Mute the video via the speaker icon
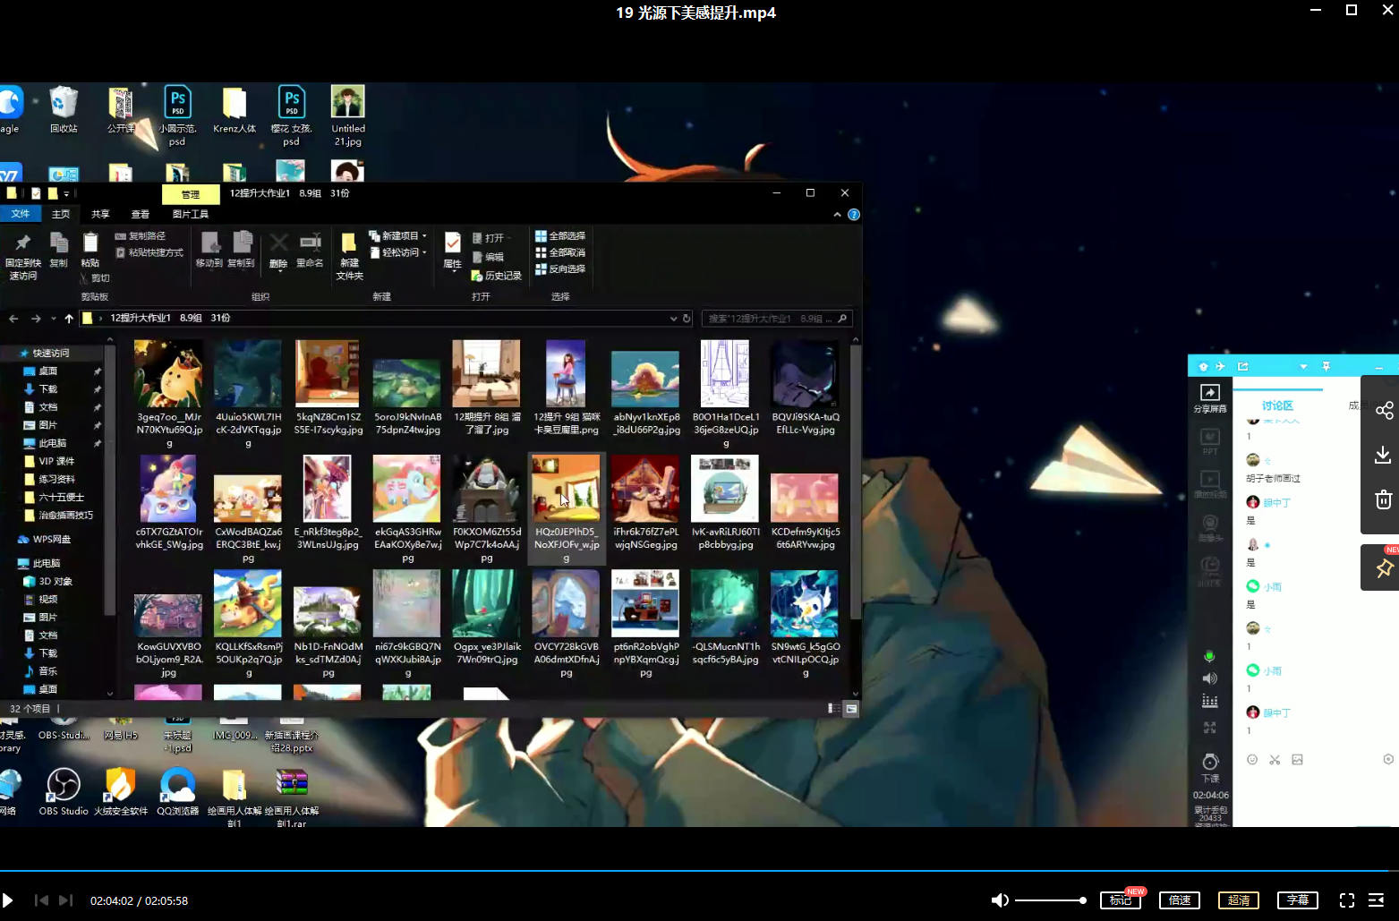Screen dimensions: 1399x921 pos(1000,900)
